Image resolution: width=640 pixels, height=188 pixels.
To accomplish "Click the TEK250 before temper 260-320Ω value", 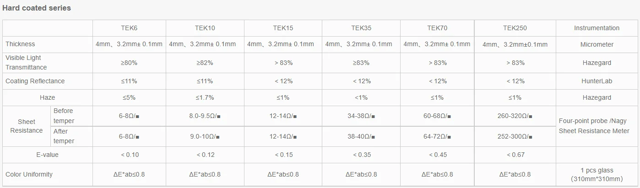I will (515, 116).
